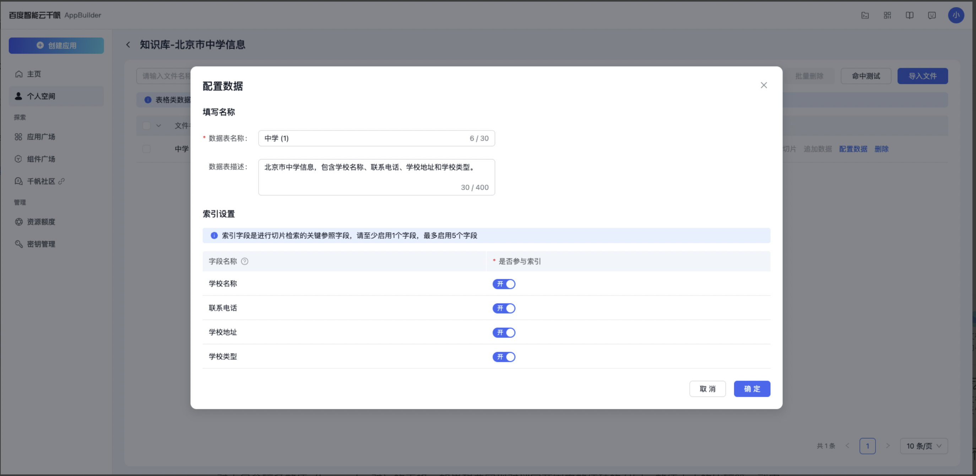976x476 pixels.
Task: Open the 10 条/页 page size dropdown
Action: click(x=924, y=446)
